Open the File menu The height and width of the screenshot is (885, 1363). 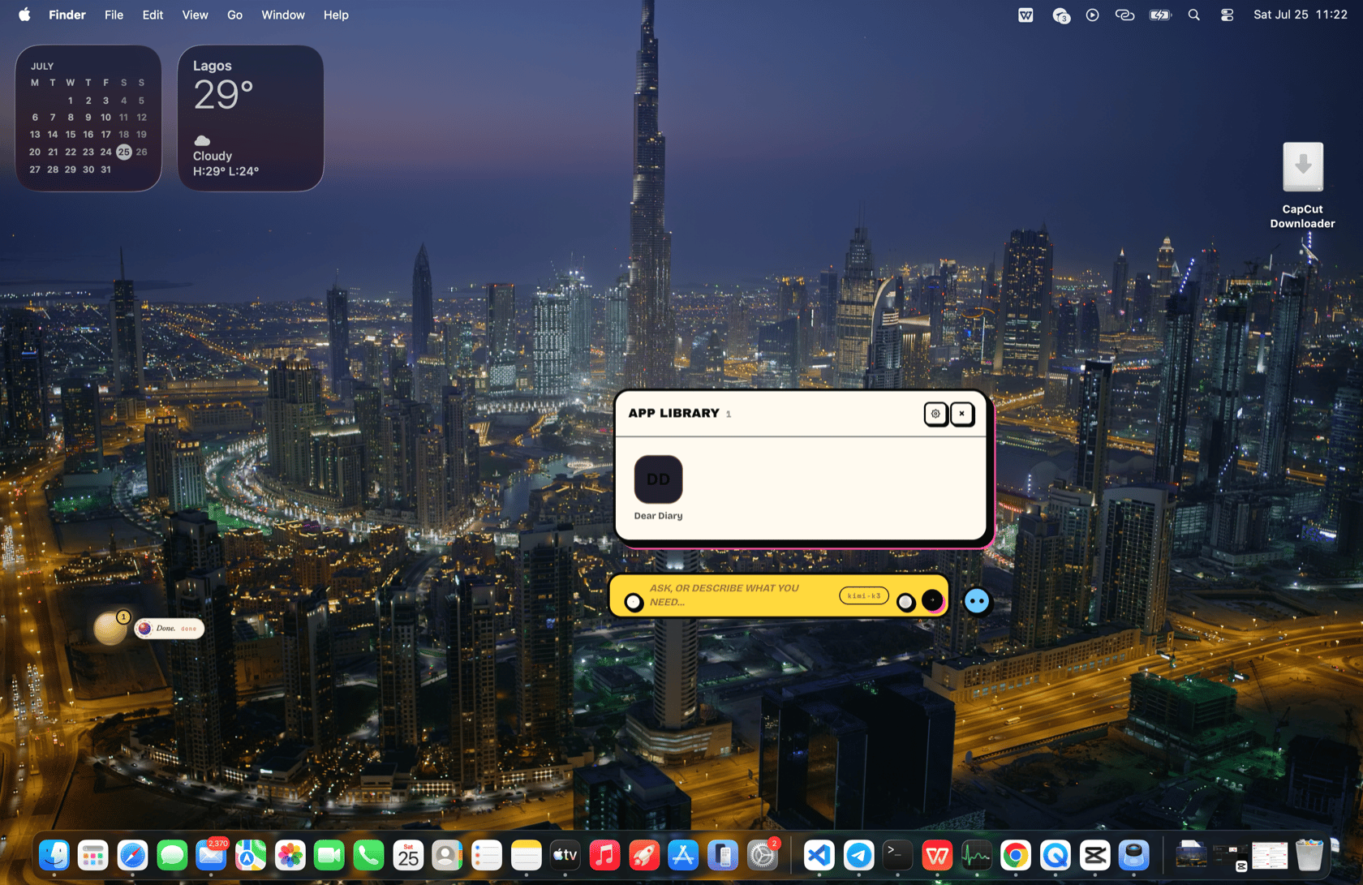(114, 15)
